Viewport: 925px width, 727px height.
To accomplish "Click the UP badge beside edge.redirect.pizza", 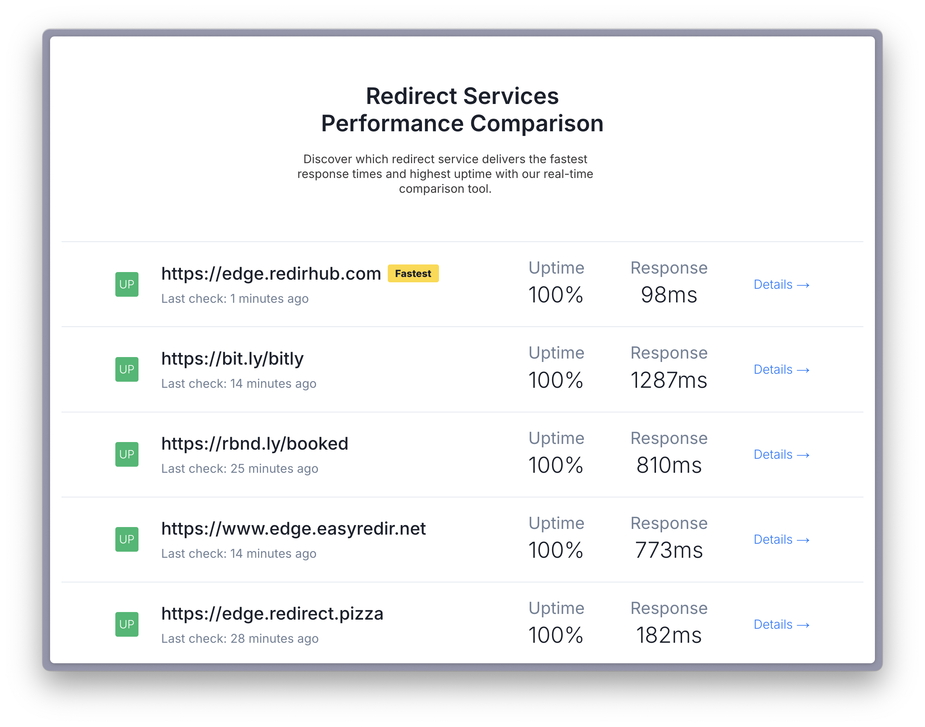I will coord(127,625).
